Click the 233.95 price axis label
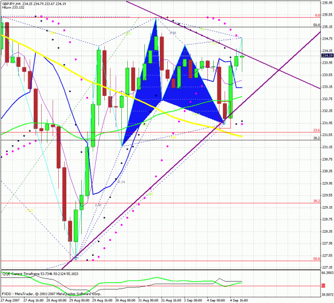This screenshot has height=303, width=334. click(x=328, y=63)
